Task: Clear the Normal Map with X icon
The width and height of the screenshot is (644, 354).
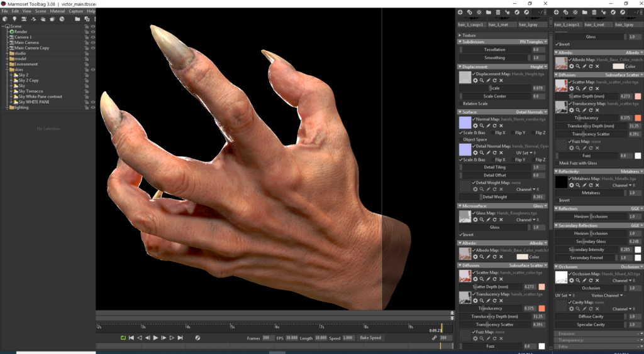Action: coord(501,126)
